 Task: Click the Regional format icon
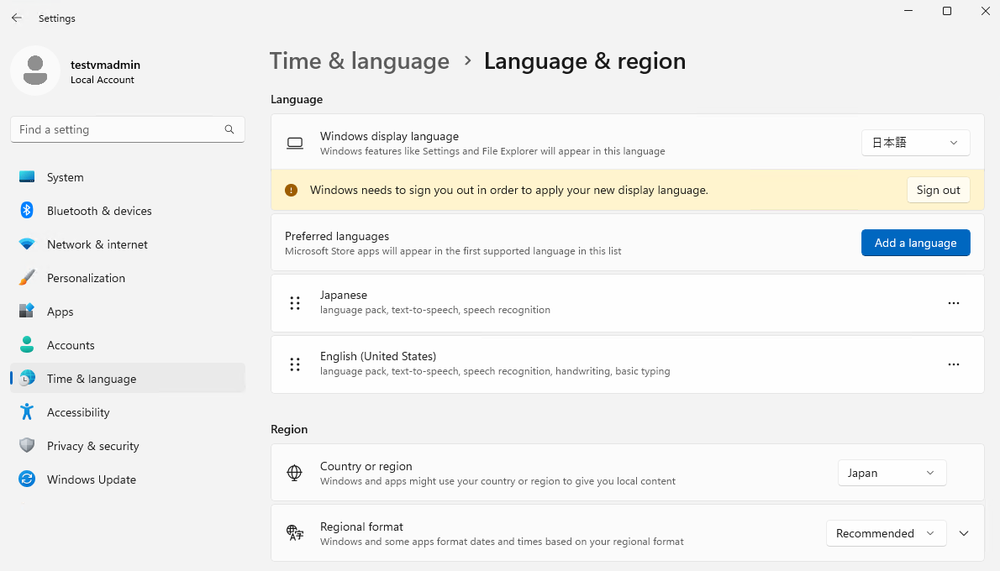click(295, 533)
